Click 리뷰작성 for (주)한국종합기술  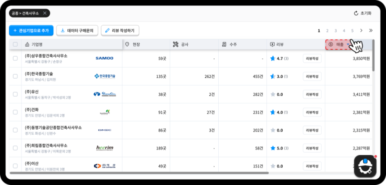(312, 76)
